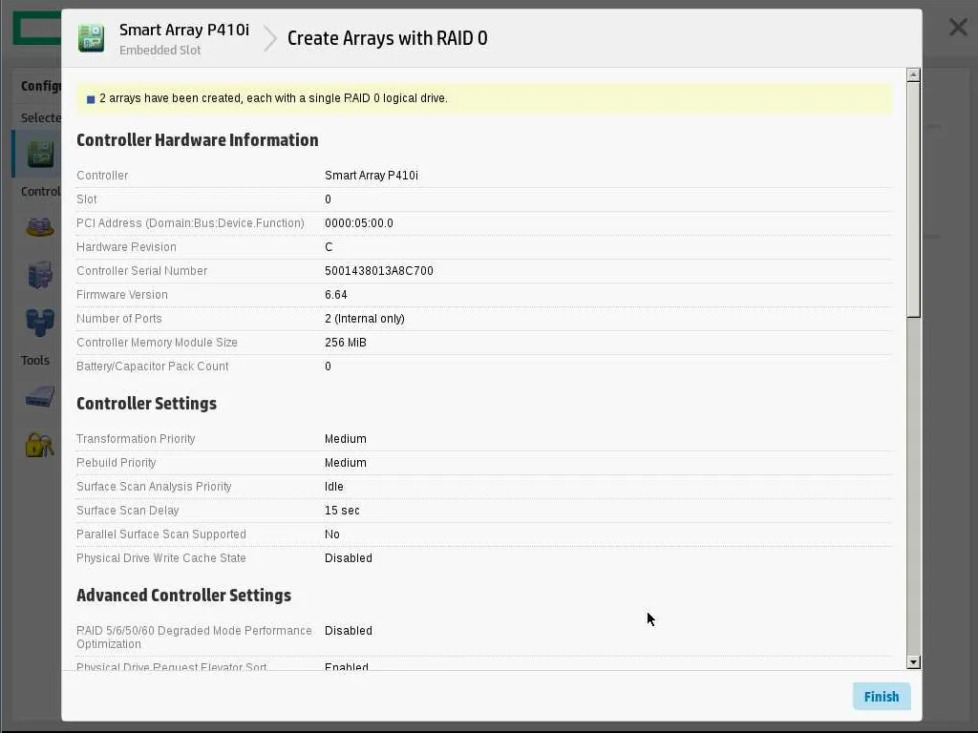Click the Surface Scan Delay value '15 sec'
Screen dimensions: 978x733
click(342, 510)
